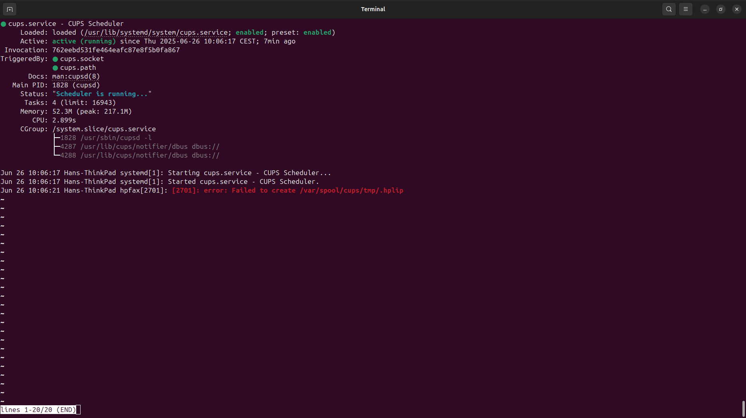Image resolution: width=746 pixels, height=418 pixels.
Task: Click the Main PID value '1828 (cupsd)'
Action: (76, 85)
